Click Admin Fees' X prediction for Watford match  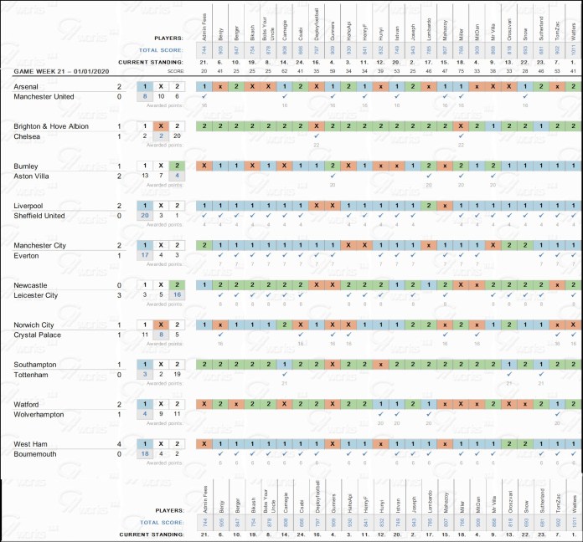204,403
